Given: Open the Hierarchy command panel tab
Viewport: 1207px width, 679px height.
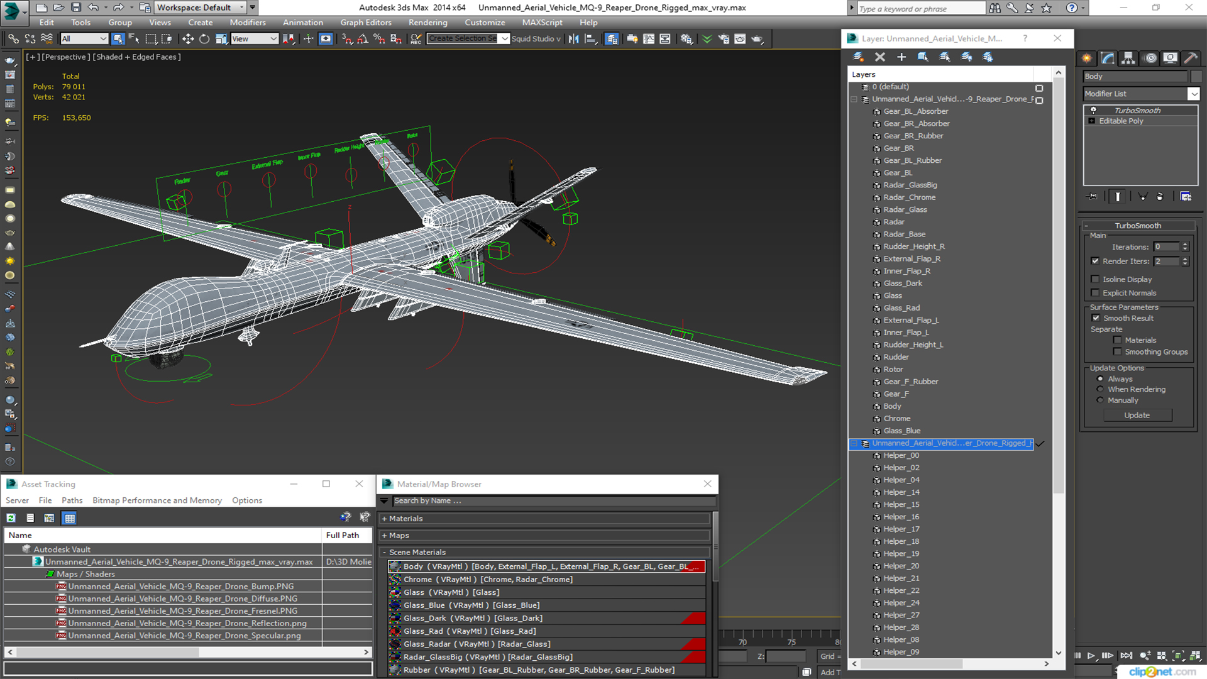Looking at the screenshot, I should pos(1128,58).
